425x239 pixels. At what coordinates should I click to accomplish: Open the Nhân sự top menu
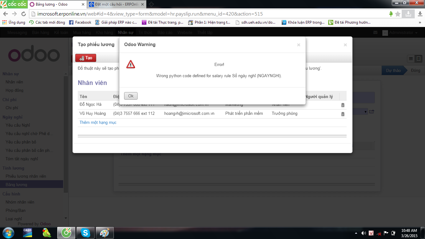[126, 33]
